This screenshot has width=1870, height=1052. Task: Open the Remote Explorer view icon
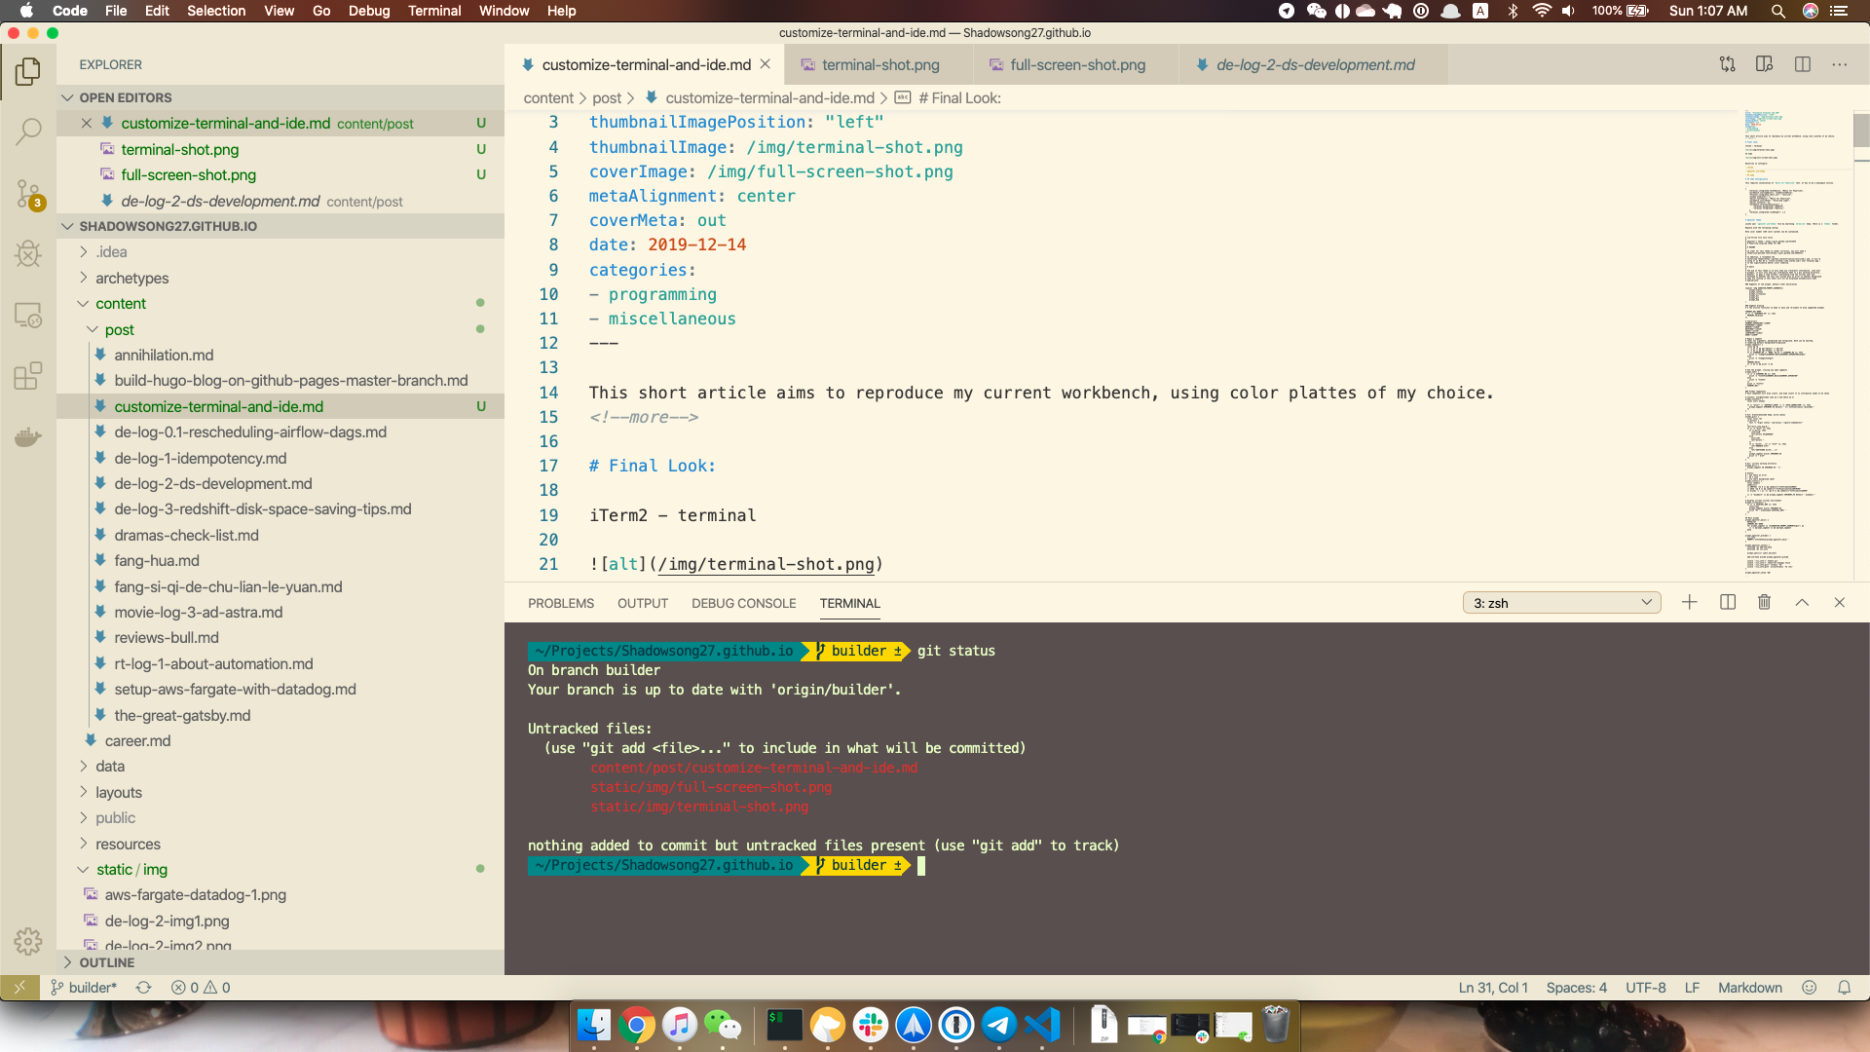click(x=28, y=315)
